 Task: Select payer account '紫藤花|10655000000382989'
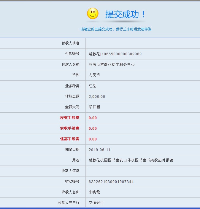coord(115,54)
